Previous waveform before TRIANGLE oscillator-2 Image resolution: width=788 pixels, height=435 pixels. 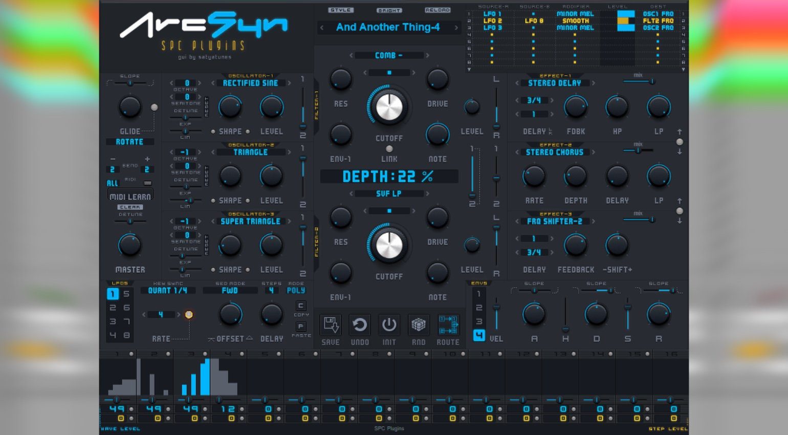(x=213, y=152)
